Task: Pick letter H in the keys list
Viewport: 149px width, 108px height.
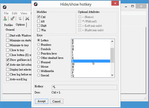Action: point(91,49)
